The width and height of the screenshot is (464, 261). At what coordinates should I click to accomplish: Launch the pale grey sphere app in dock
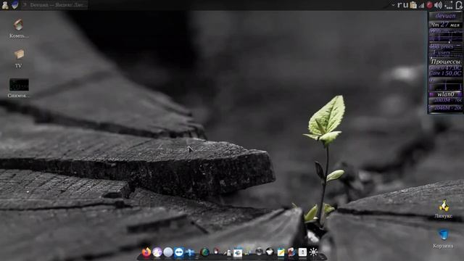point(168,252)
